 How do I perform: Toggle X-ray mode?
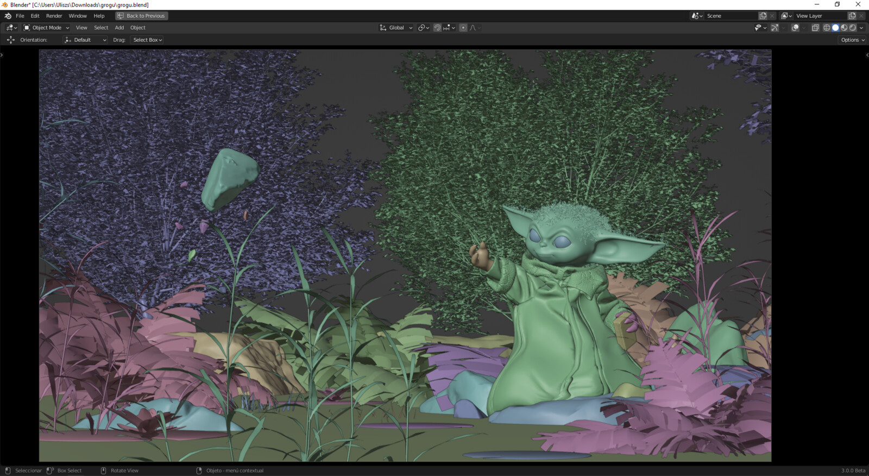pos(815,28)
